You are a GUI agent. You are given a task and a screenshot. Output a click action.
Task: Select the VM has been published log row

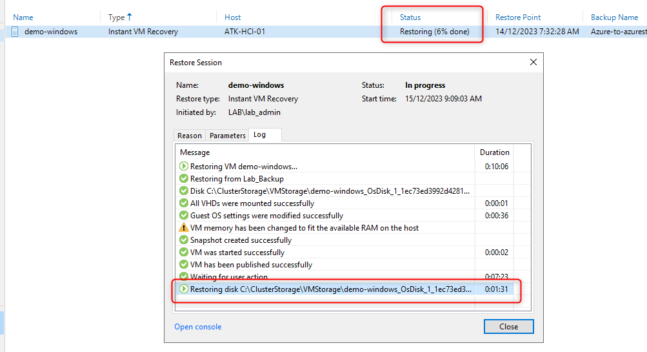tap(251, 265)
